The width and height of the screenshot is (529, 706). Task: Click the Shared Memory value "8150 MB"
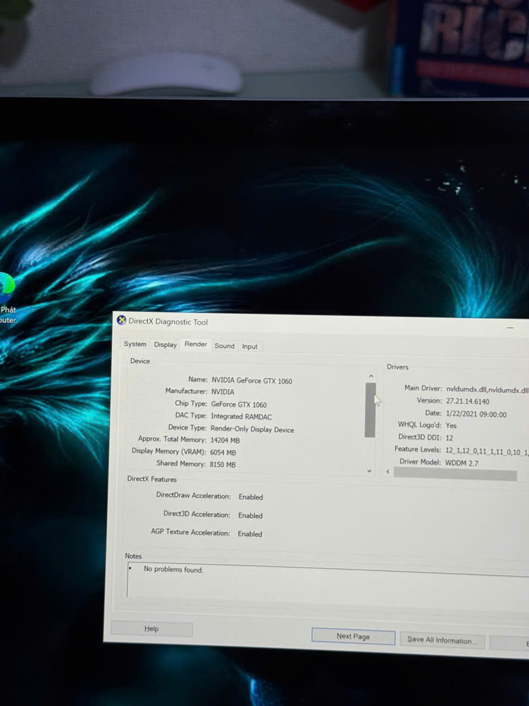click(223, 464)
